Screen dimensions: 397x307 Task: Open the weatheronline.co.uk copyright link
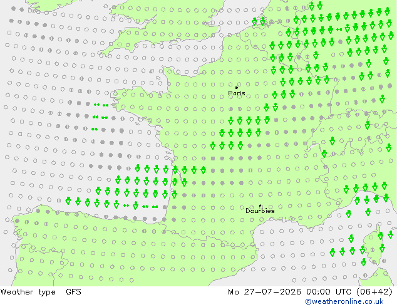pos(344,301)
